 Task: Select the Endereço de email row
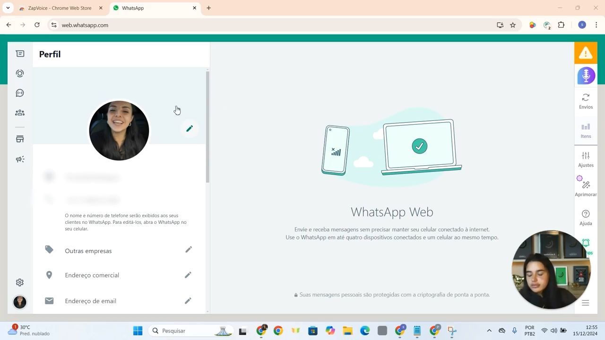(x=119, y=301)
